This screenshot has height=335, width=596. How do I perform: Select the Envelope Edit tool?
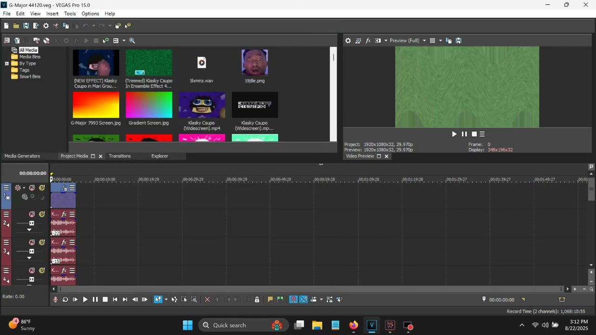[174, 300]
